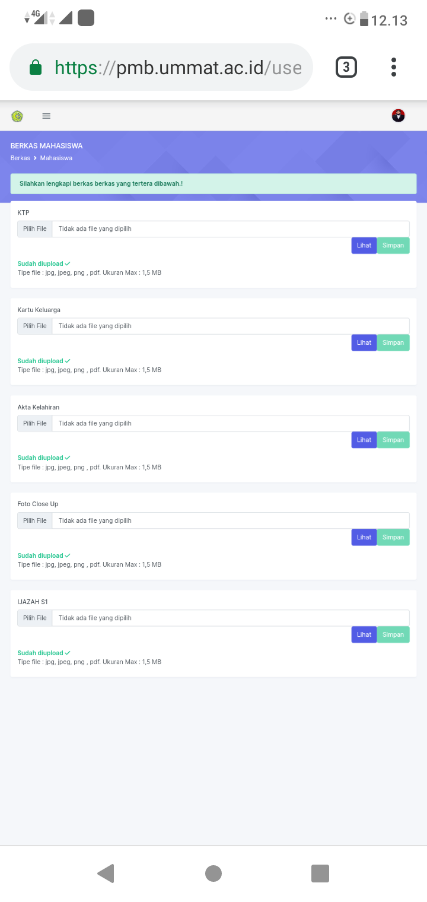Click the green padlock security icon
The height and width of the screenshot is (902, 427).
[x=36, y=68]
